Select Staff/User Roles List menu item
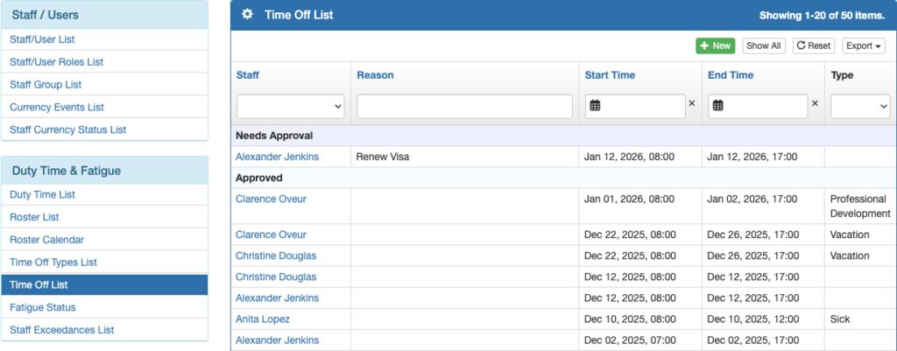 (56, 62)
